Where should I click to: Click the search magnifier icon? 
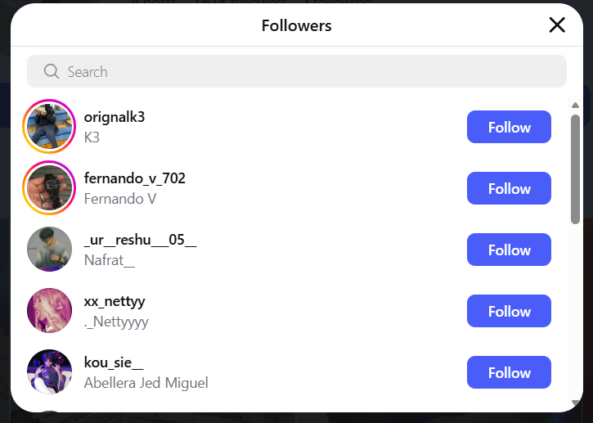tap(52, 72)
